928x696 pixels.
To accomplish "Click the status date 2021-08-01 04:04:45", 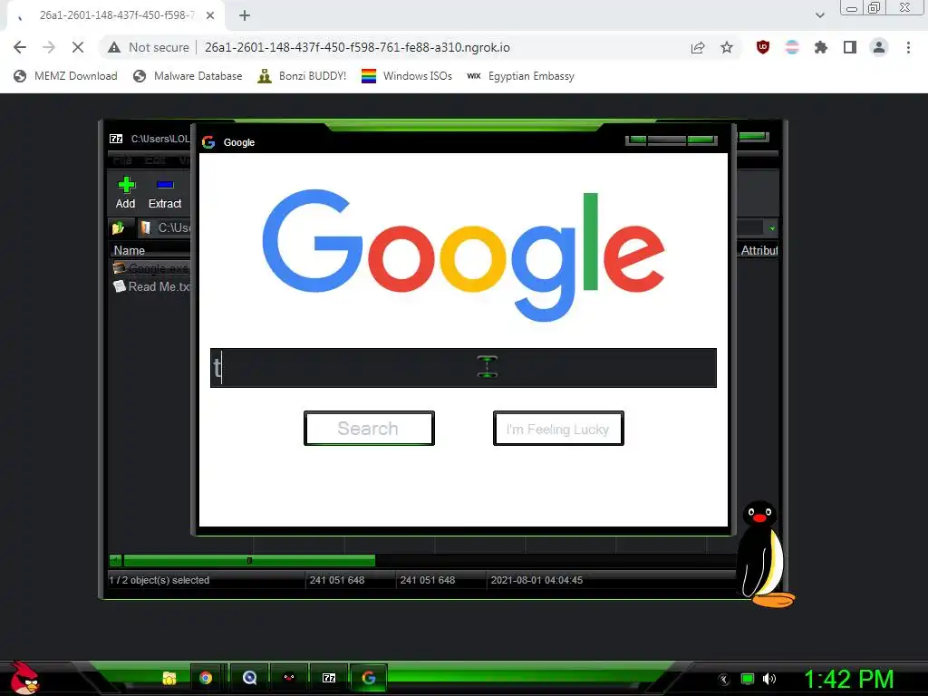I will (536, 580).
